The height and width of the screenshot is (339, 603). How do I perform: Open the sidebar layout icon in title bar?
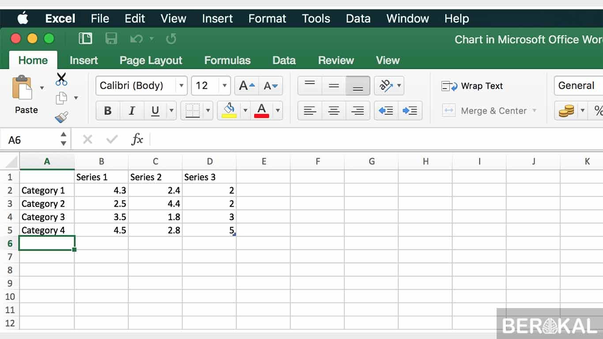tap(85, 39)
